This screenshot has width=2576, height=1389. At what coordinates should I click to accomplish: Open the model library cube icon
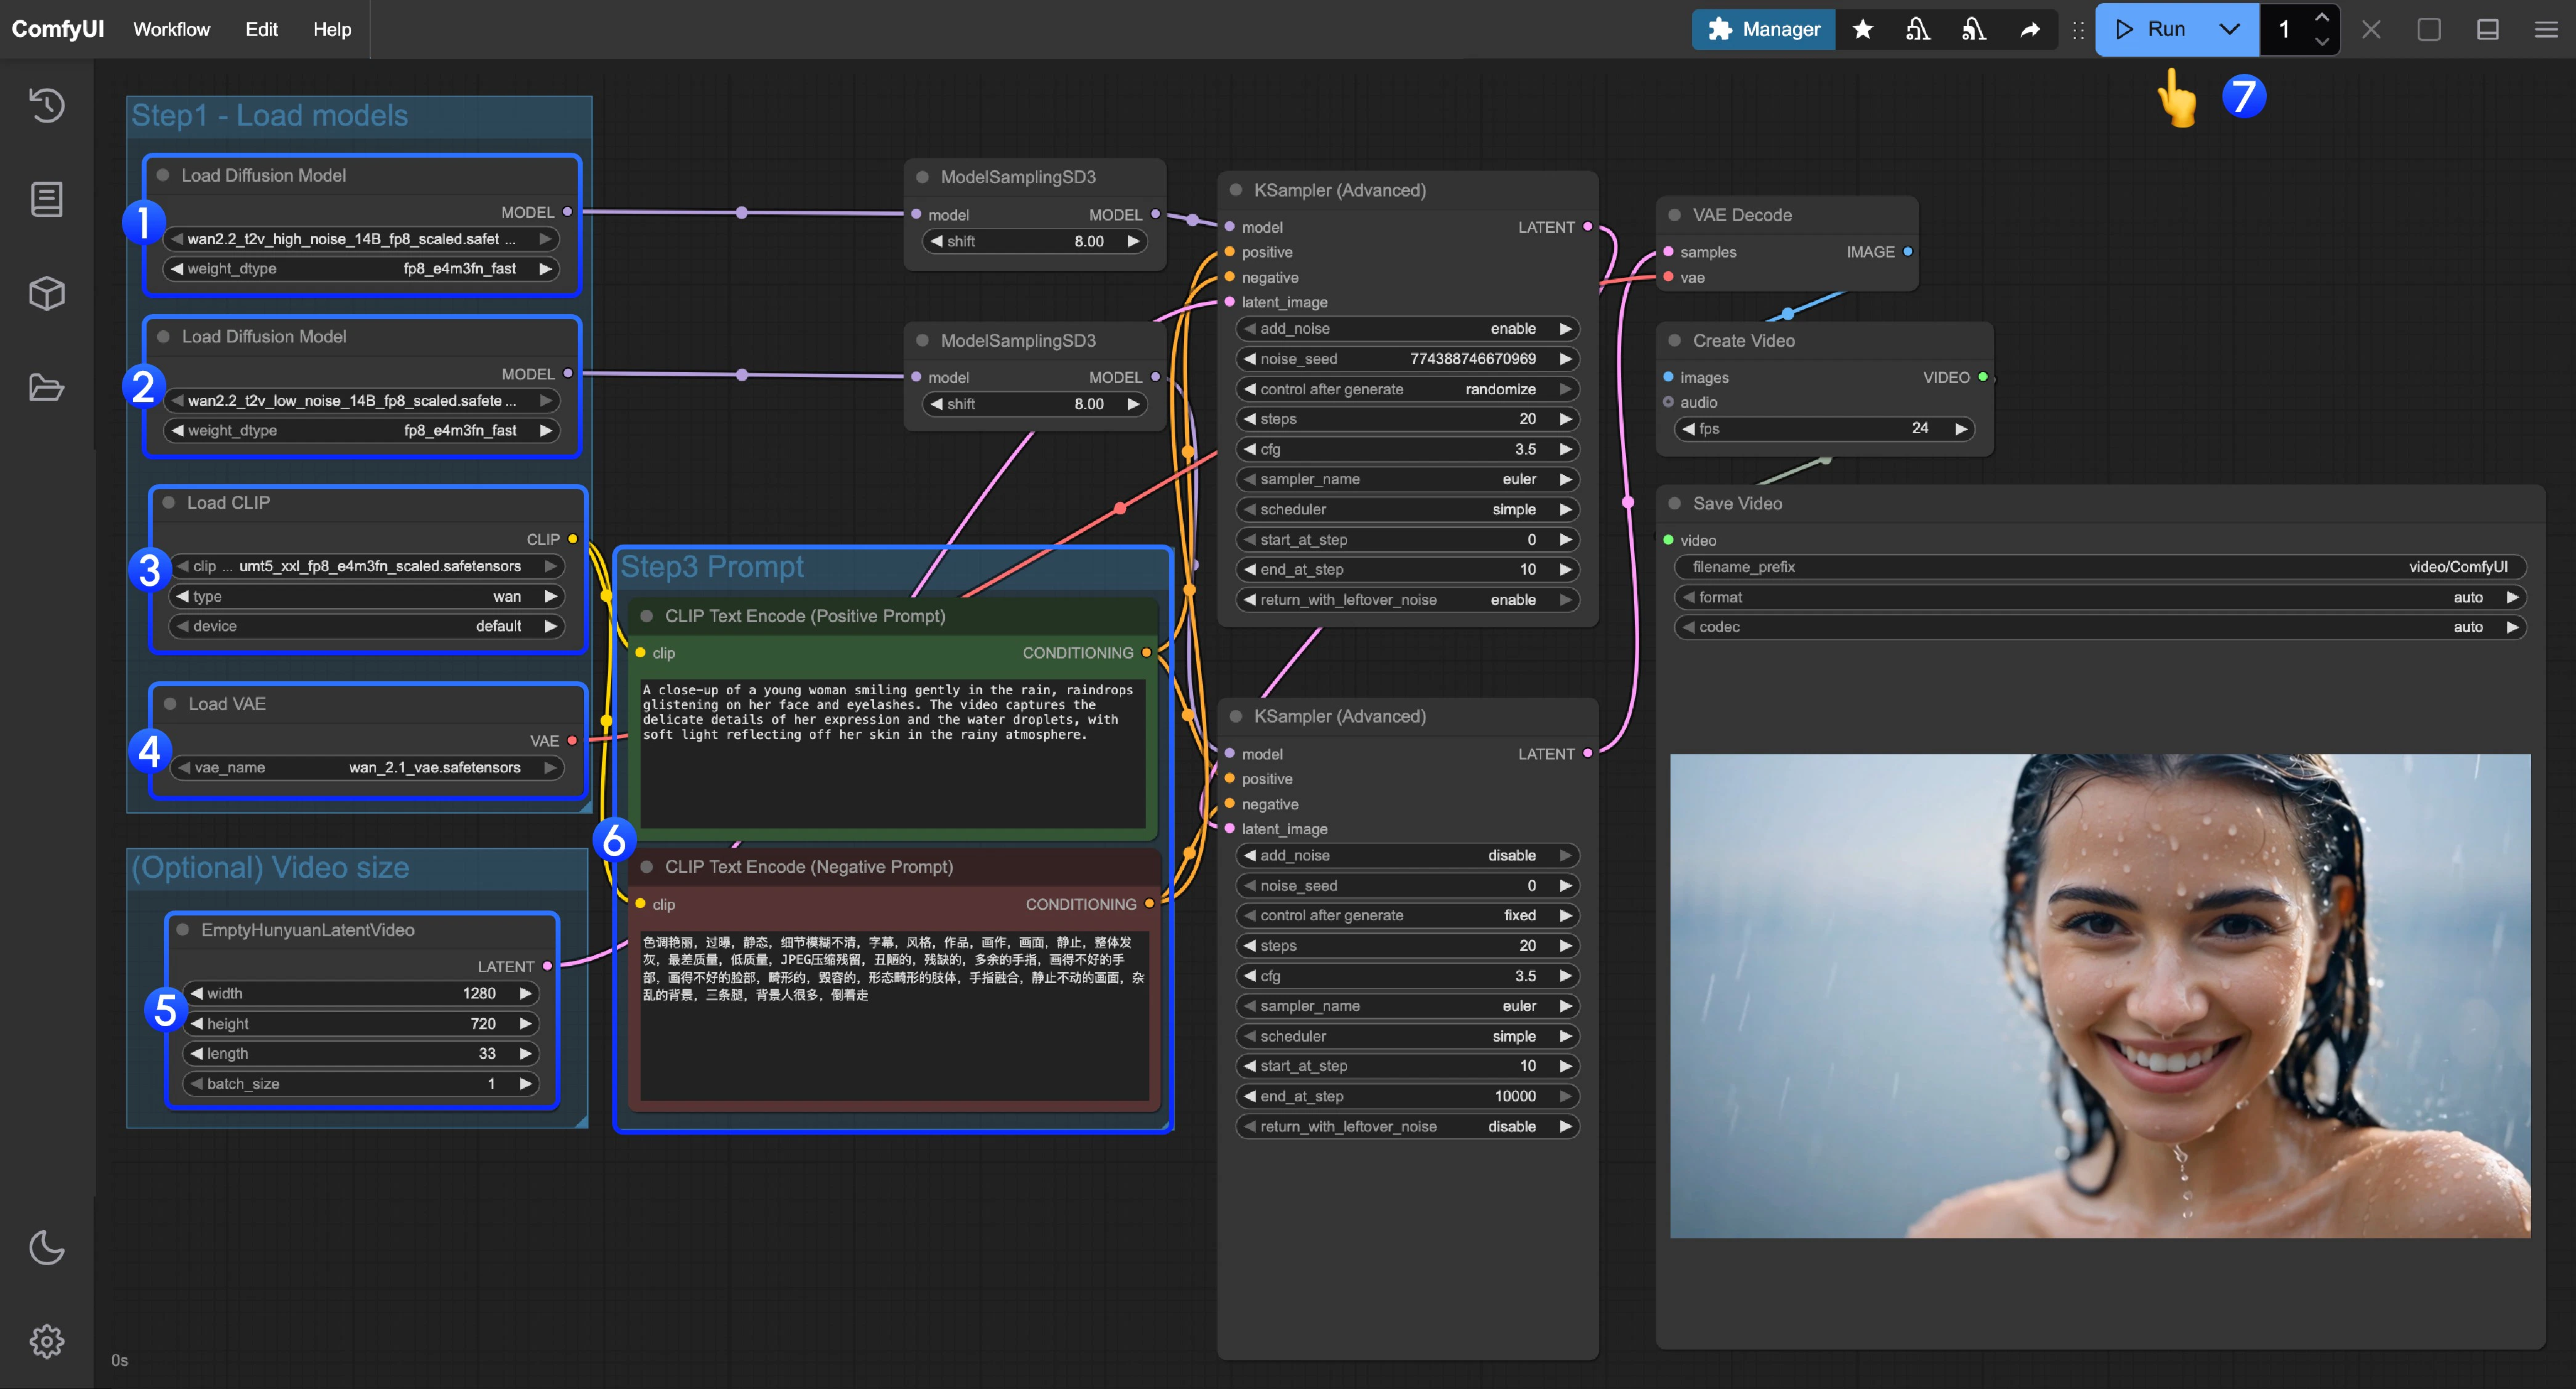pyautogui.click(x=46, y=293)
